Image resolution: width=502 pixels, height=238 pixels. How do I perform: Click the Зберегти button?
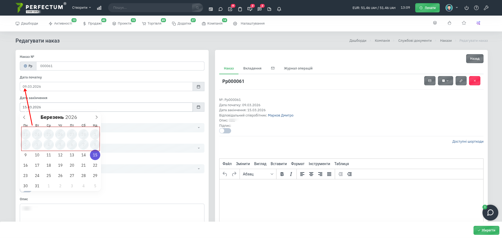(x=486, y=230)
